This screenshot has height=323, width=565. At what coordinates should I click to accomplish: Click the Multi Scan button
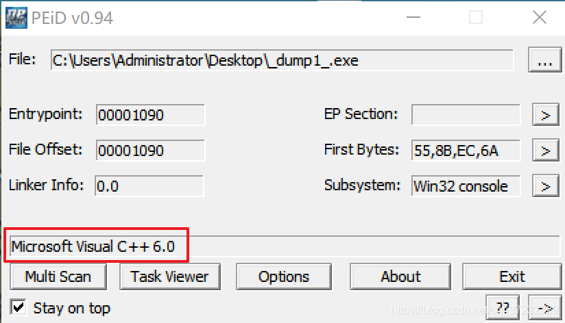coord(58,276)
